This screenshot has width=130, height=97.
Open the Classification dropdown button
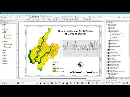(58, 17)
